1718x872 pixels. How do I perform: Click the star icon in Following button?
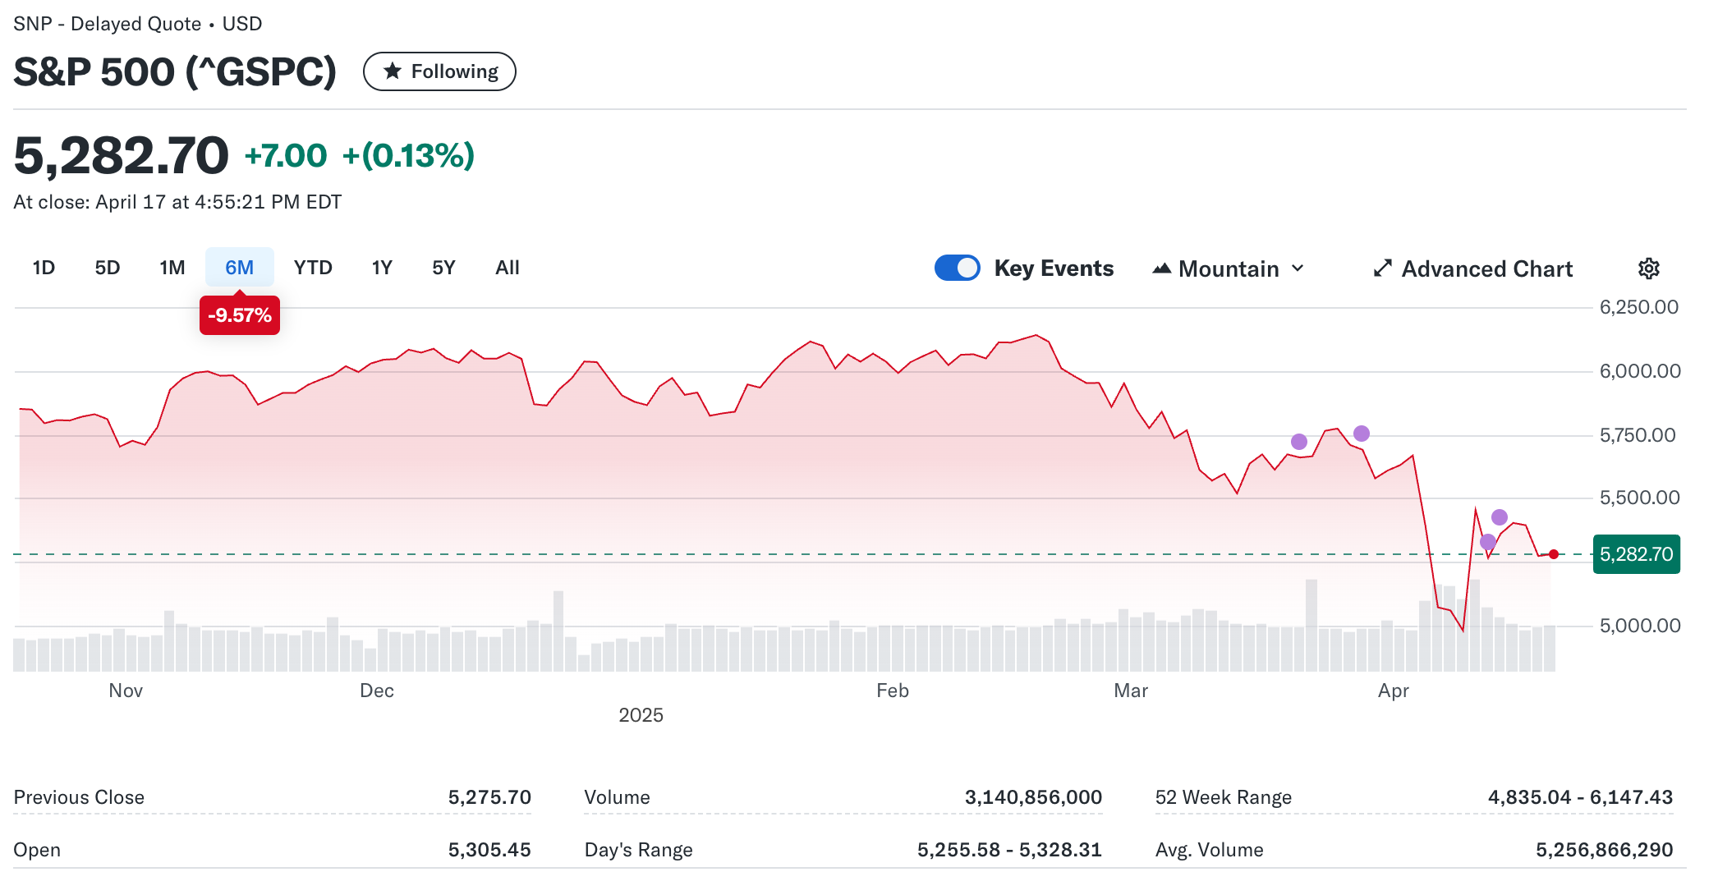(x=393, y=71)
